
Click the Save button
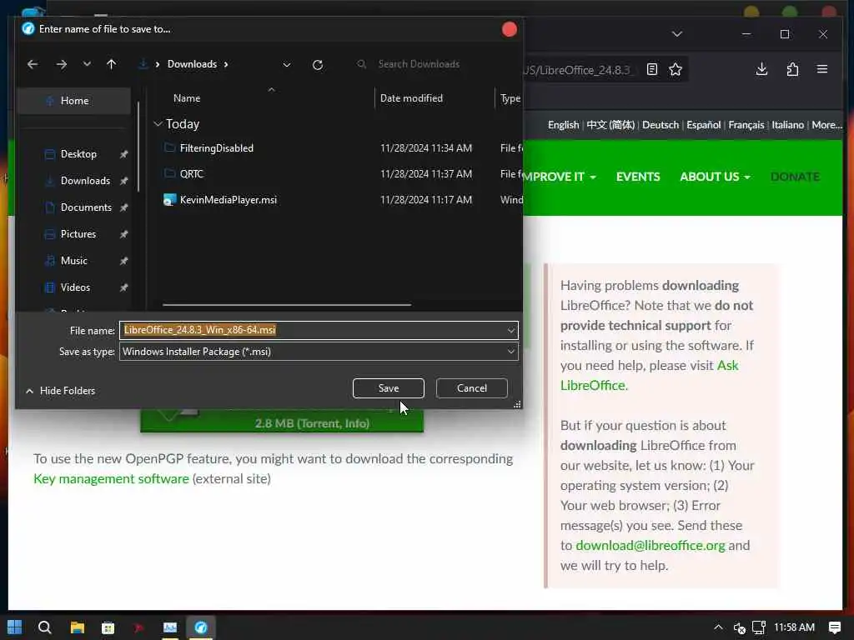click(x=389, y=388)
